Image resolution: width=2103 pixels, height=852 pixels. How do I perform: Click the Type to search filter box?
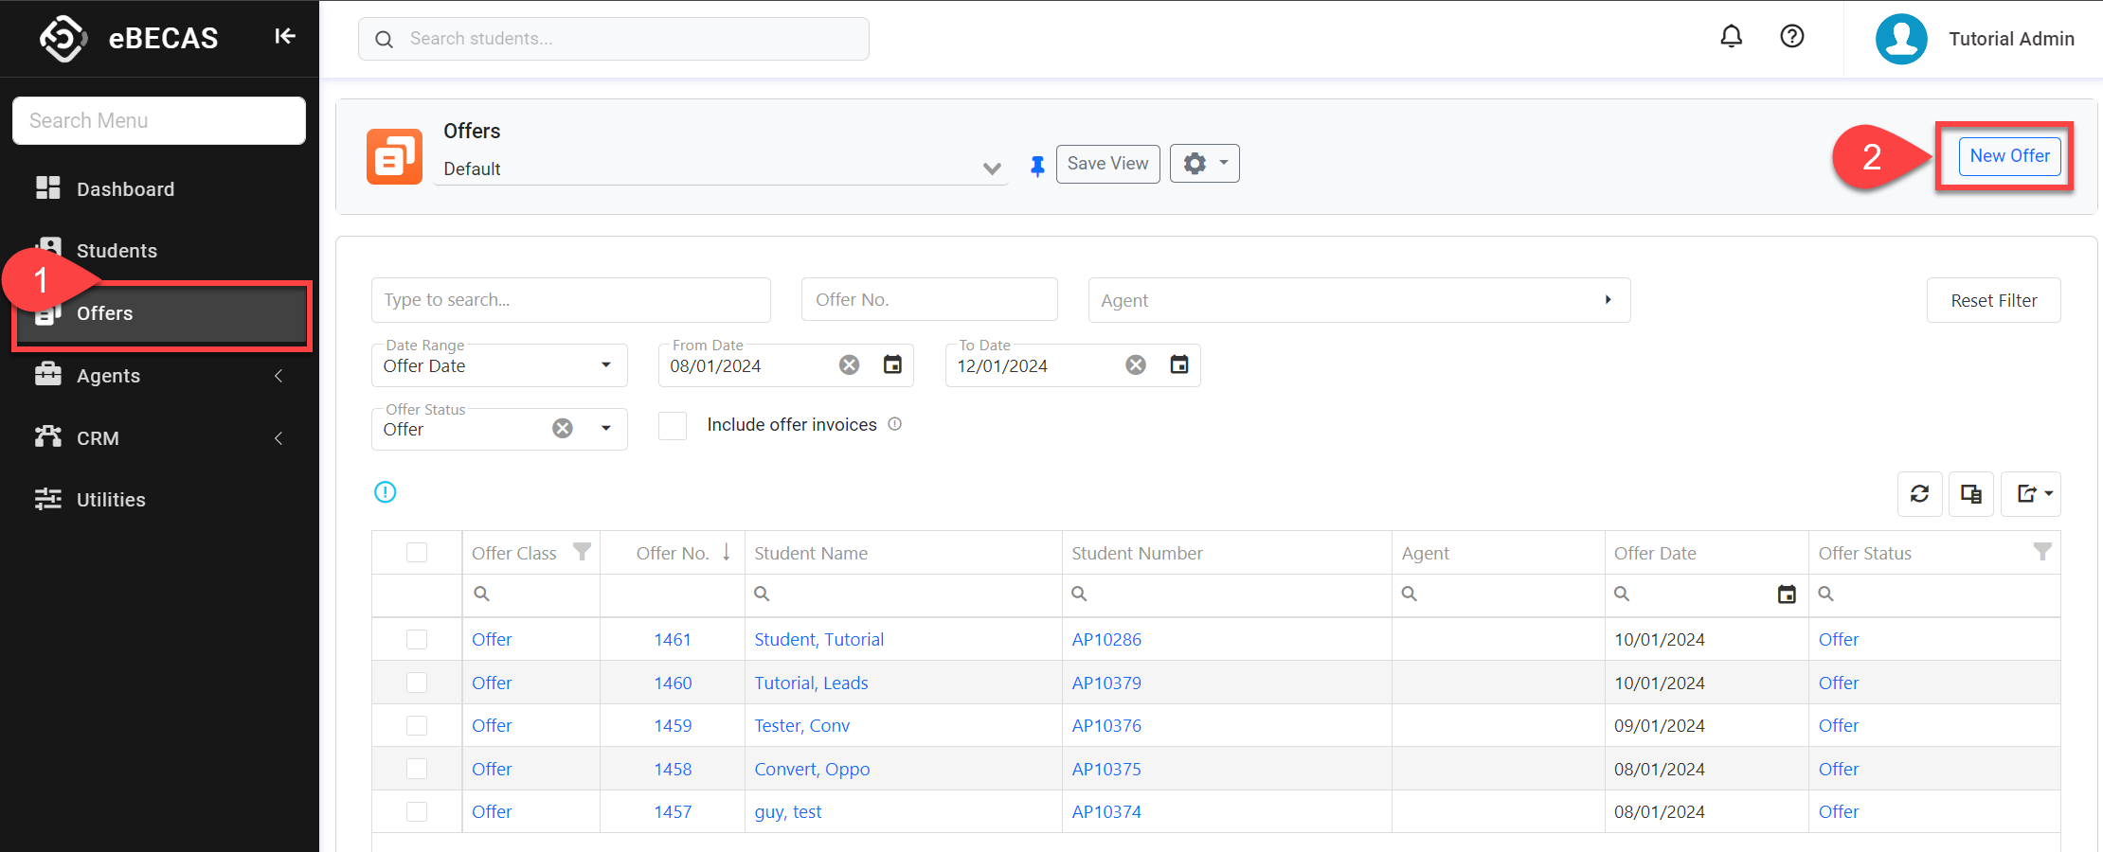pyautogui.click(x=571, y=300)
